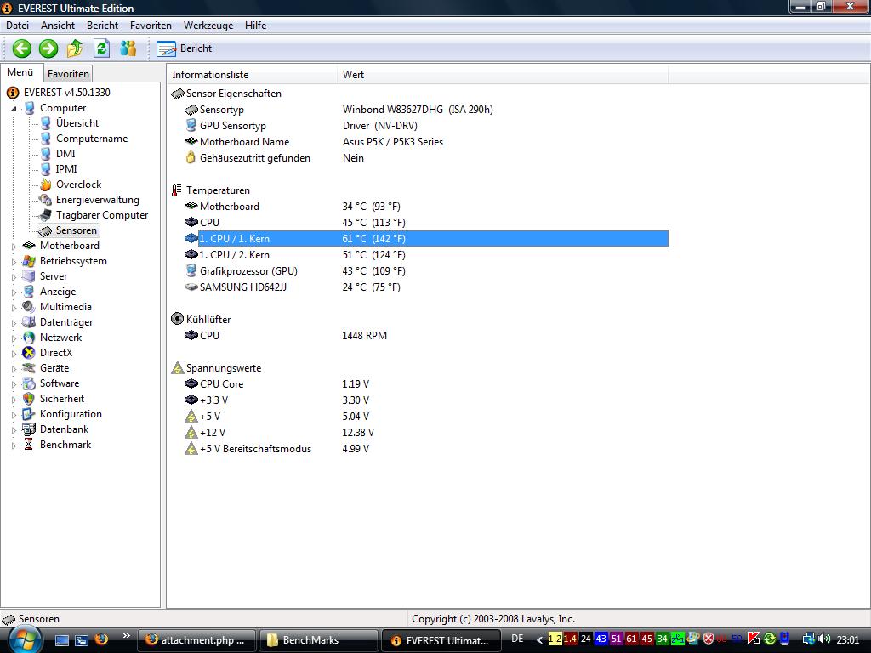Screen dimensions: 871x653
Task: Collapse the Computer tree node
Action: coord(14,109)
